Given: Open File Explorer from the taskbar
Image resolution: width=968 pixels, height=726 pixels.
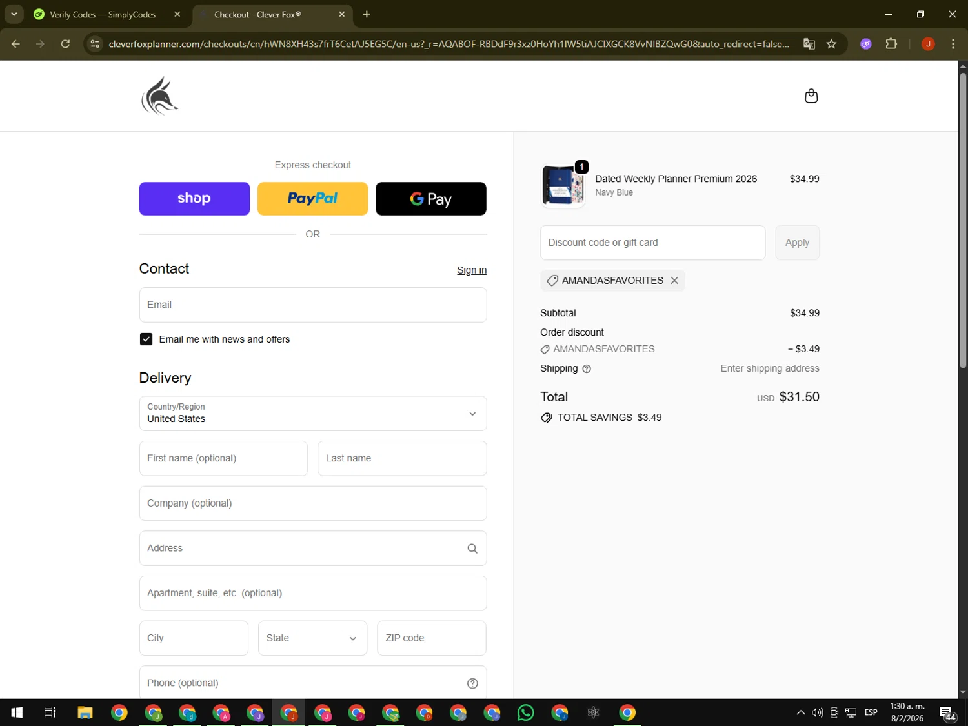Looking at the screenshot, I should click(85, 712).
